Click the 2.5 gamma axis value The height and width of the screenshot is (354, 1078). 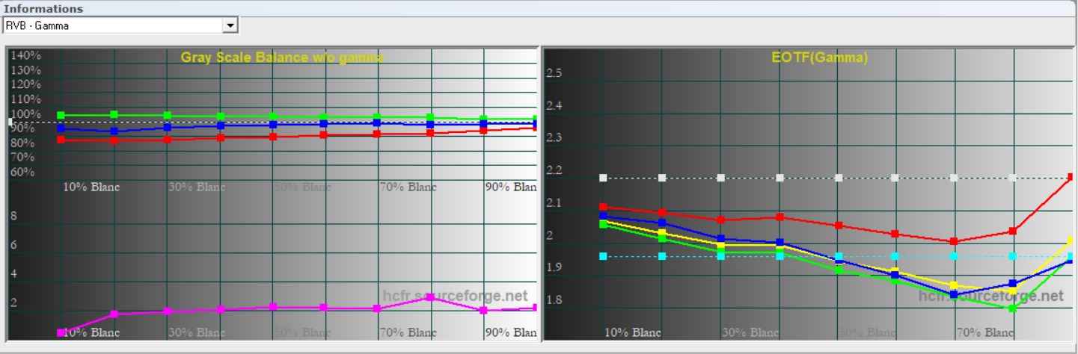(554, 73)
